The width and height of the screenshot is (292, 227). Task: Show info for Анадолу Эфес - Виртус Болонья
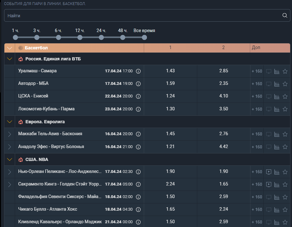pos(138,147)
